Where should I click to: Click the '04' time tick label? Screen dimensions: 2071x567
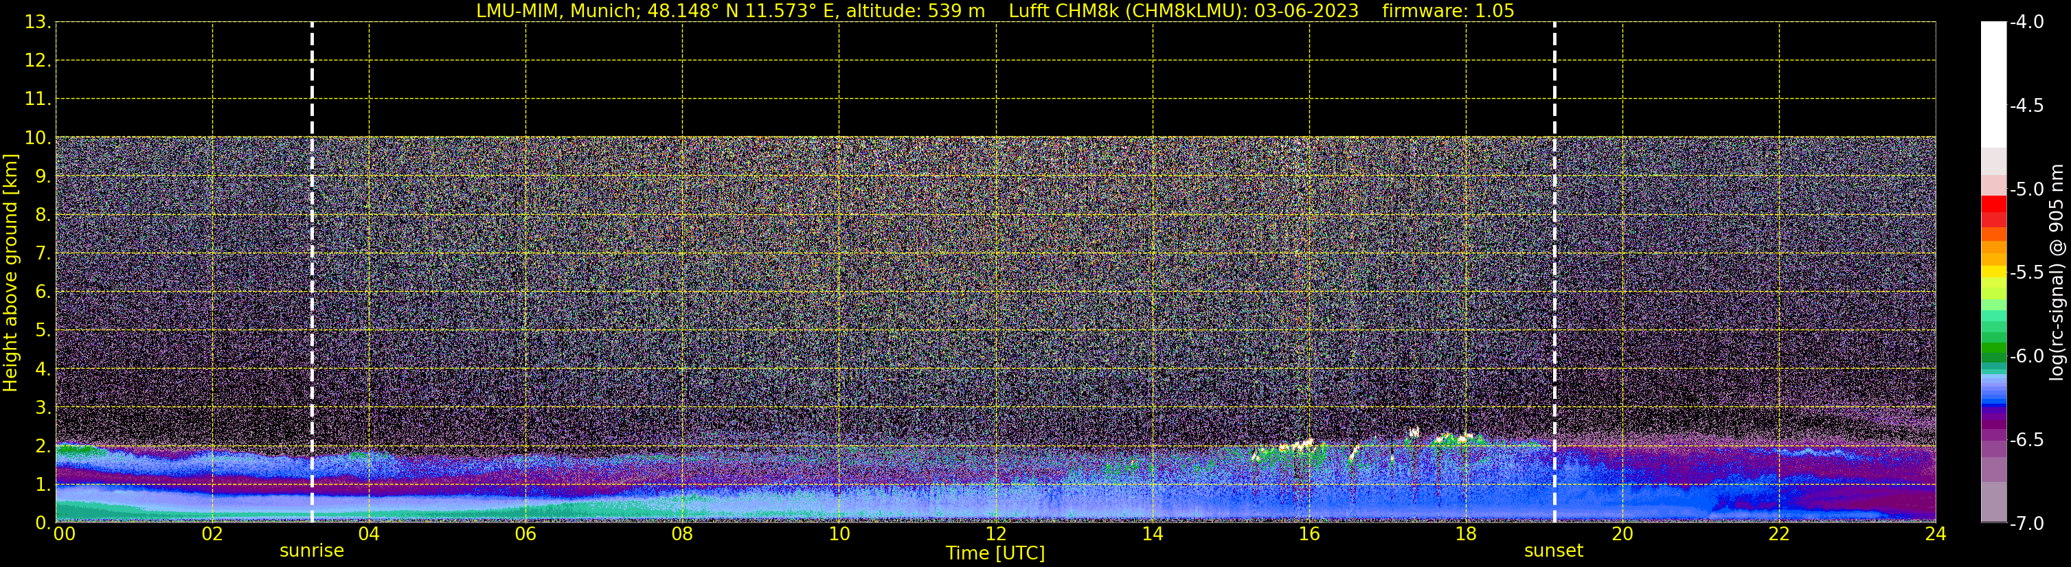pyautogui.click(x=369, y=534)
